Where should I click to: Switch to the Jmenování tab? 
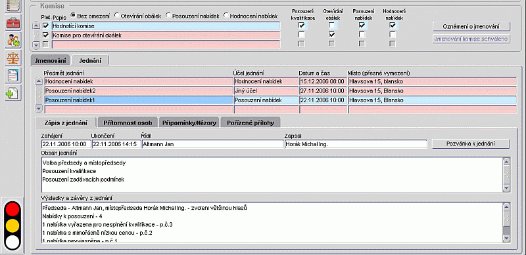click(x=51, y=61)
